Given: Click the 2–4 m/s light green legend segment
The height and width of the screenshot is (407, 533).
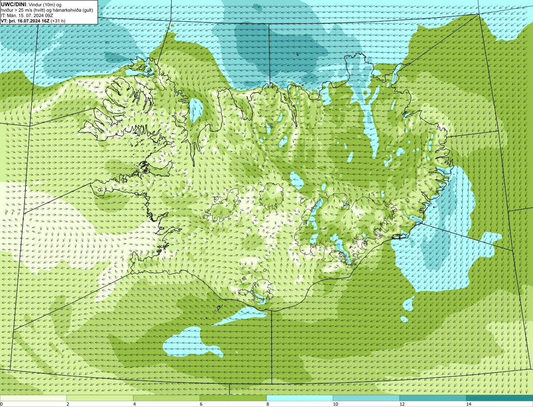Looking at the screenshot, I should [x=100, y=398].
